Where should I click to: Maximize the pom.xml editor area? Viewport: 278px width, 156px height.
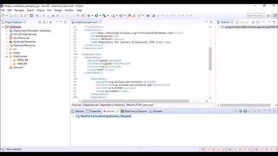point(211,22)
